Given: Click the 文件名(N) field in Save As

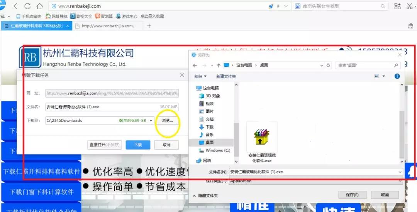Looking at the screenshot, I should 316,172.
